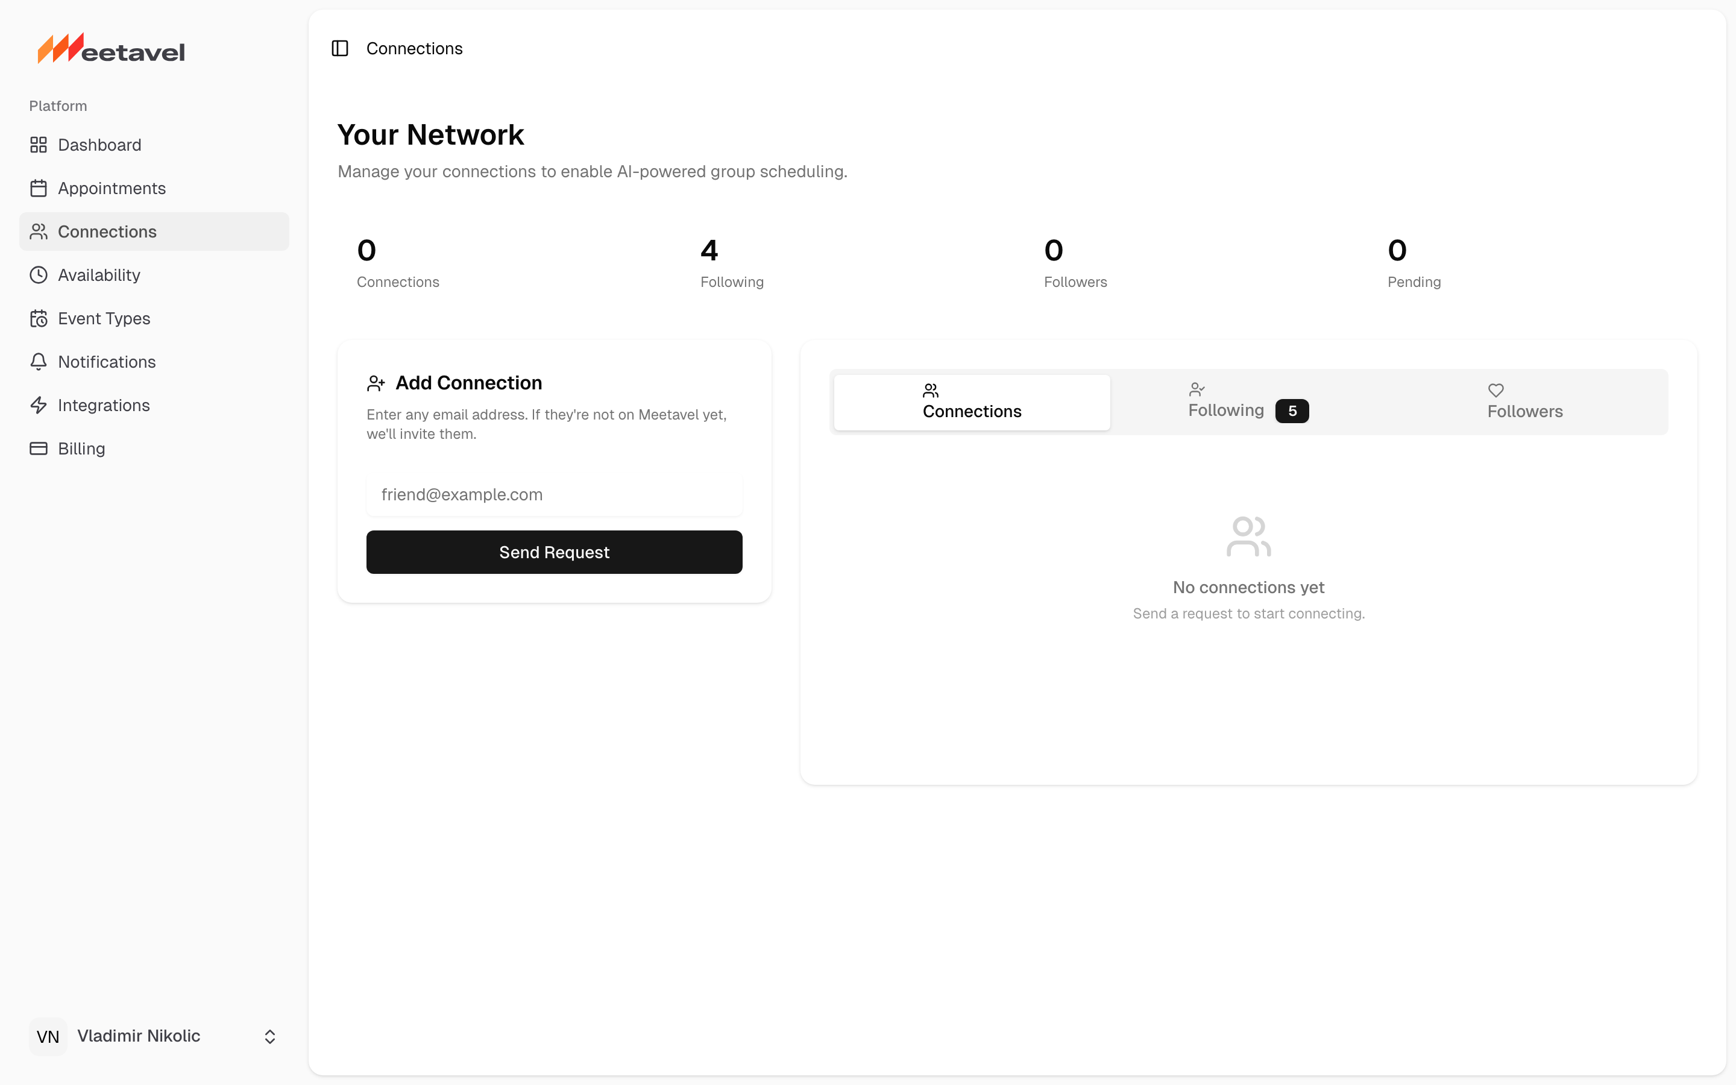Image resolution: width=1736 pixels, height=1085 pixels.
Task: Click the Meetavel logo
Action: (x=111, y=49)
